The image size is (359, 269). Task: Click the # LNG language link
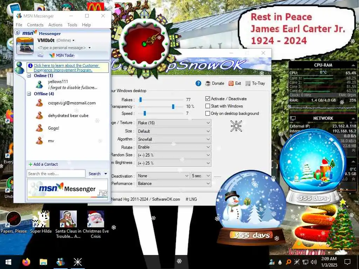click(x=191, y=199)
